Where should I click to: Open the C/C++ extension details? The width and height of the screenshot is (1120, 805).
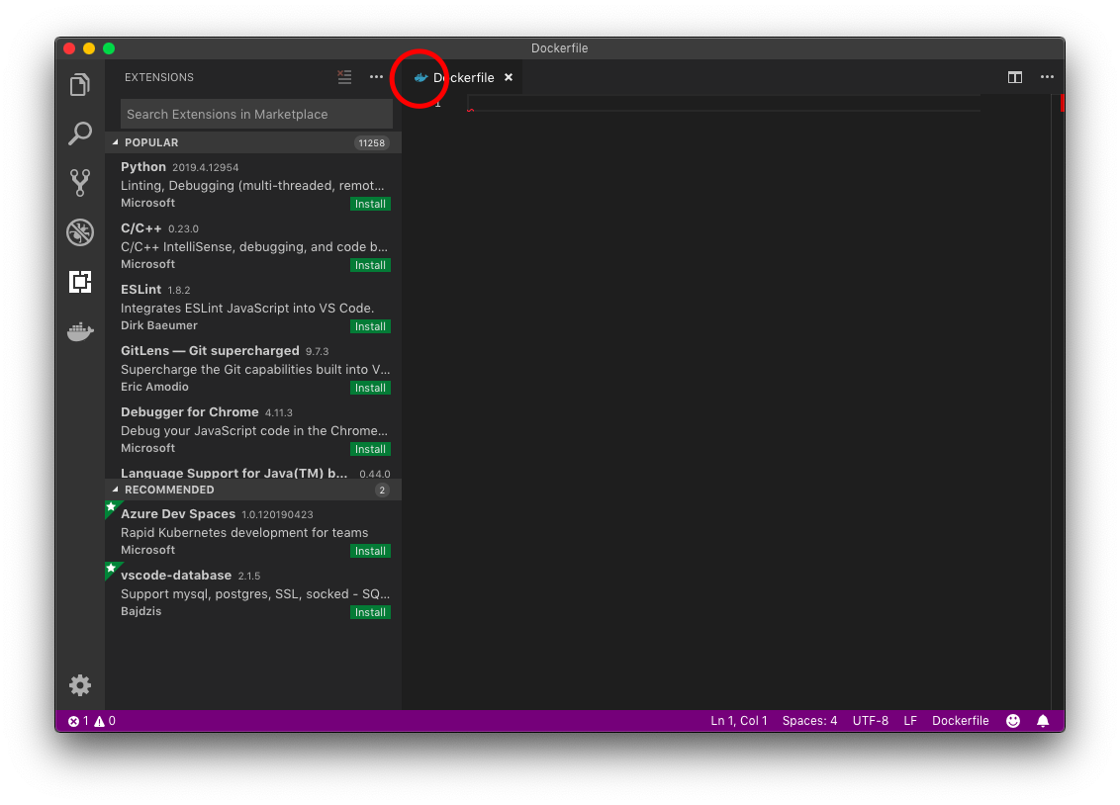[253, 246]
